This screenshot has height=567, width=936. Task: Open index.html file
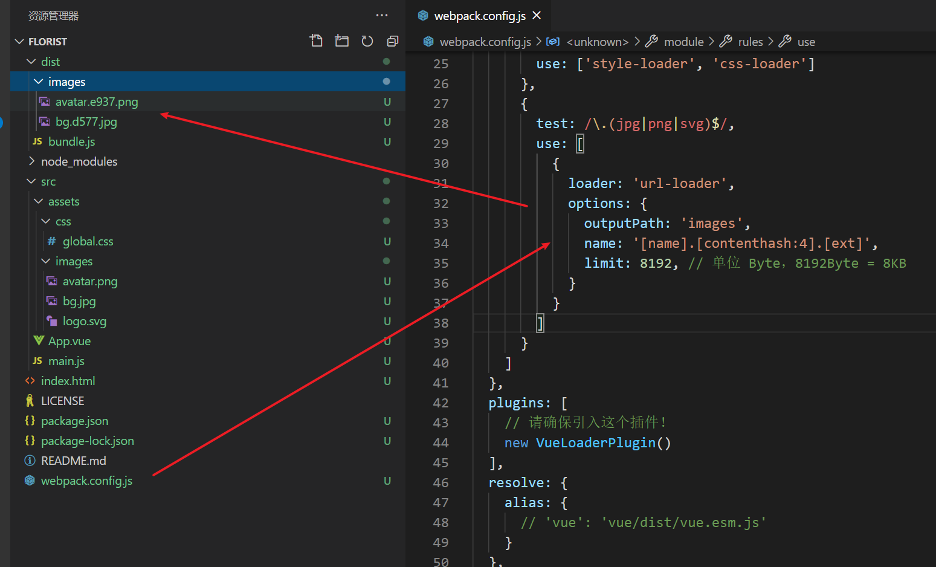68,381
